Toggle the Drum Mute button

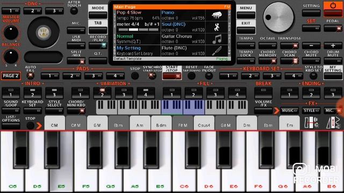click(333, 61)
